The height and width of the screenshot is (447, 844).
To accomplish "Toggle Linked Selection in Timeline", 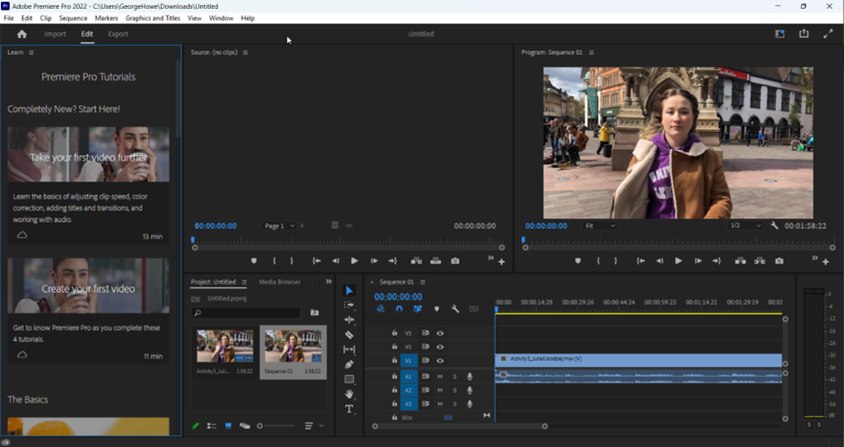I will [x=418, y=309].
